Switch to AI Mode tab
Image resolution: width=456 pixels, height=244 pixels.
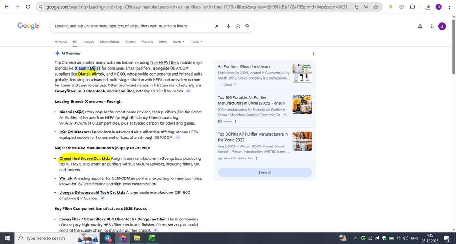(x=61, y=41)
